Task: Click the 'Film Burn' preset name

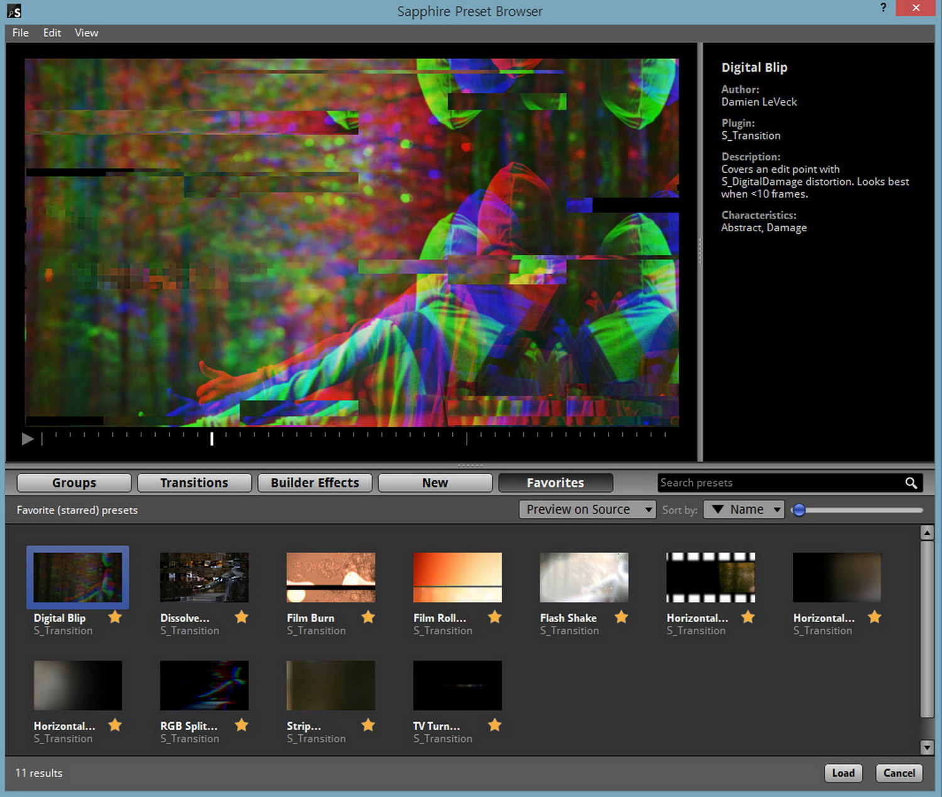Action: (311, 618)
